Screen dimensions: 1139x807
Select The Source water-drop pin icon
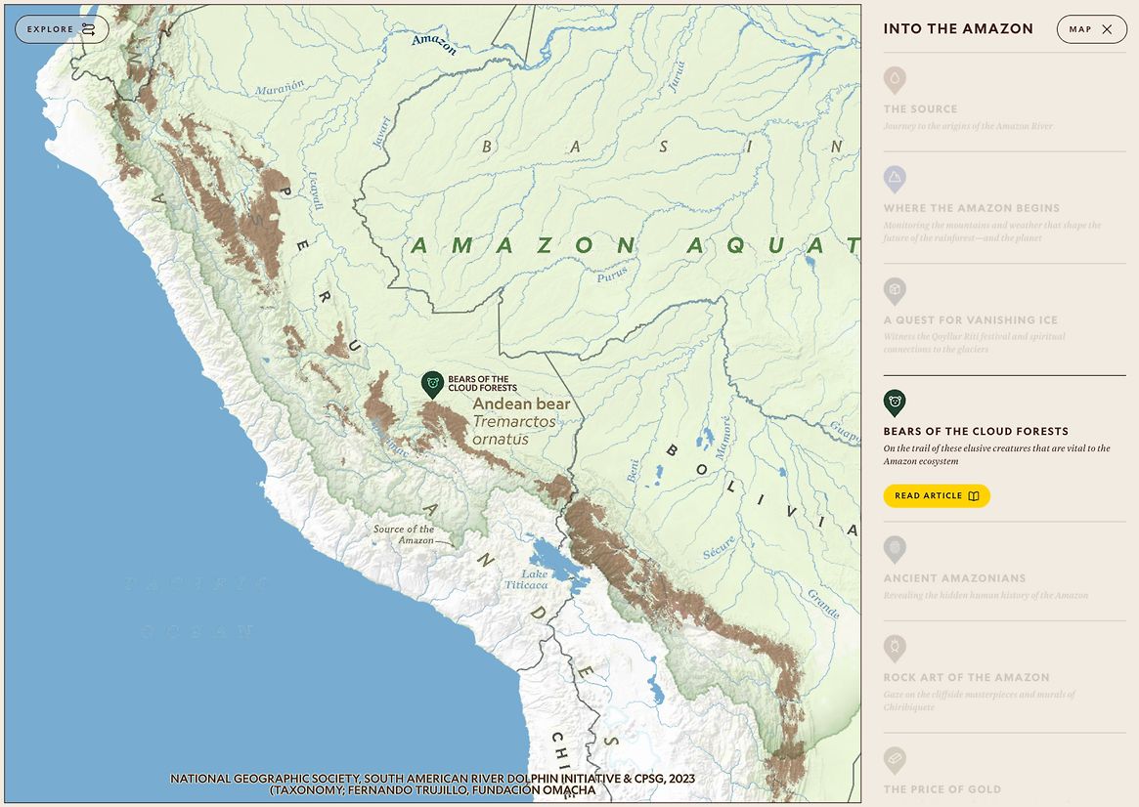tap(894, 79)
